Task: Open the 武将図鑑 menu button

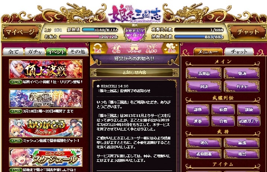Action: [204, 154]
